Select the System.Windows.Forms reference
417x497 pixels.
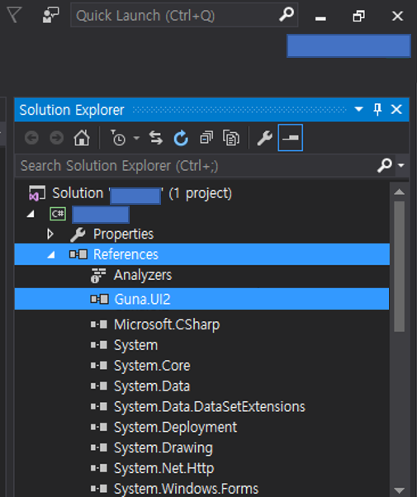[x=186, y=489]
